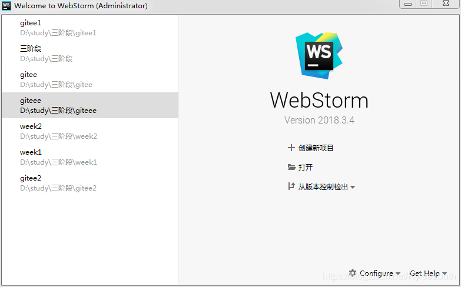Click the checkout arrow icon beside 从版本控制检出
The height and width of the screenshot is (287, 461).
tap(291, 186)
